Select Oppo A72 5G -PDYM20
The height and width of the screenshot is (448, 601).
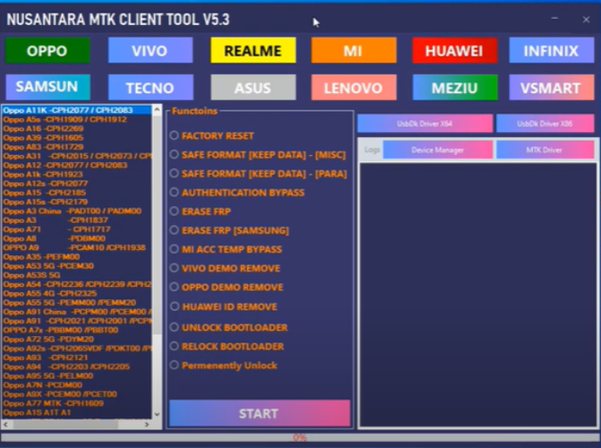(77, 340)
